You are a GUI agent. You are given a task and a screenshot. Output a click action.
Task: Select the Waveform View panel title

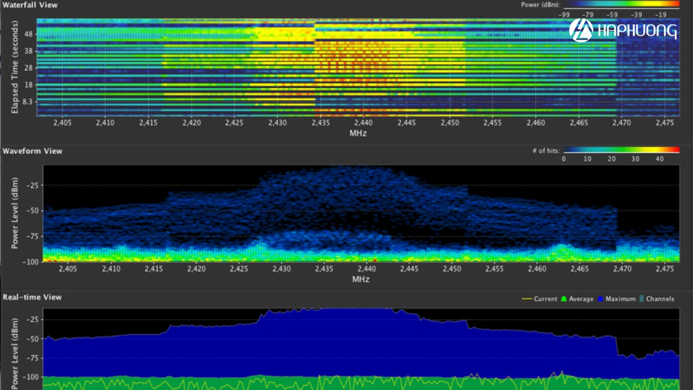pos(32,151)
